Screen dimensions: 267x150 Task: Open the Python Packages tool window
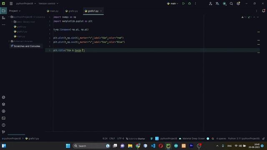3,97
